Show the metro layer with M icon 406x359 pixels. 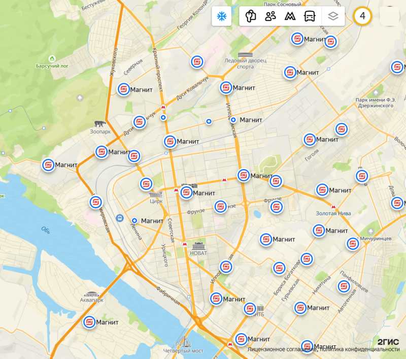coord(290,16)
